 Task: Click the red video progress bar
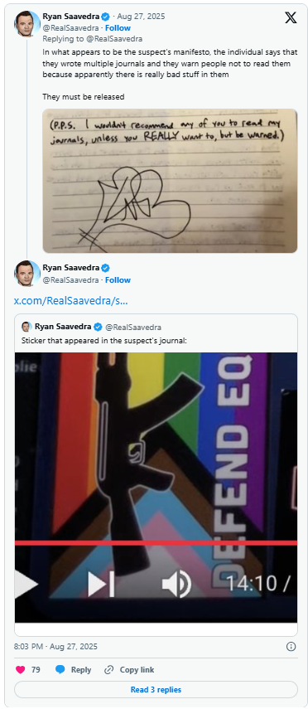[156, 543]
